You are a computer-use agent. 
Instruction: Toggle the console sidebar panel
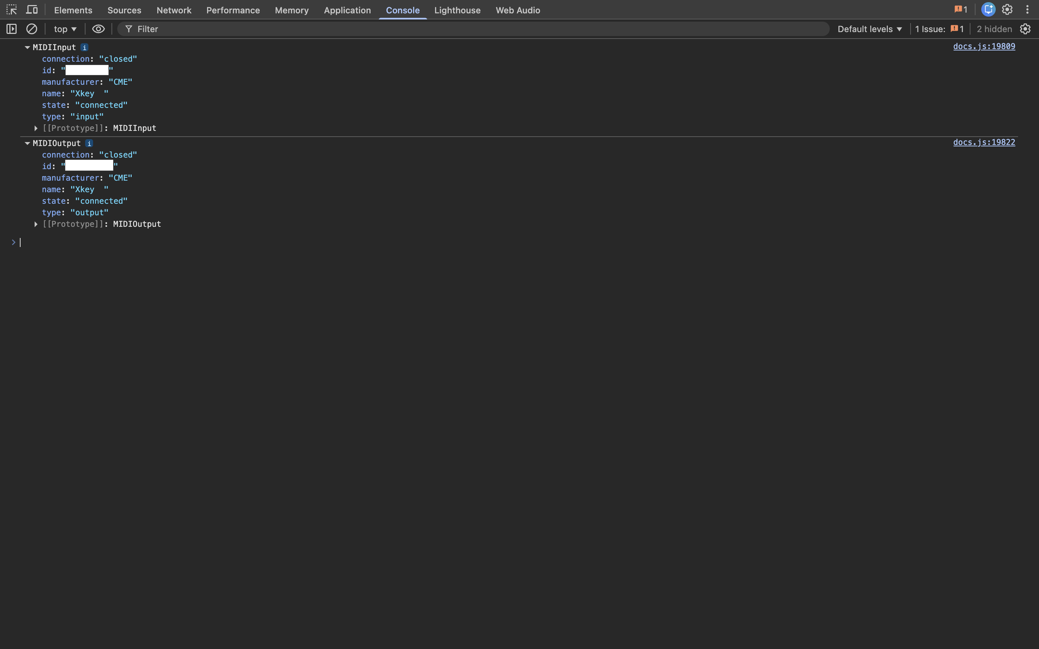(12, 29)
